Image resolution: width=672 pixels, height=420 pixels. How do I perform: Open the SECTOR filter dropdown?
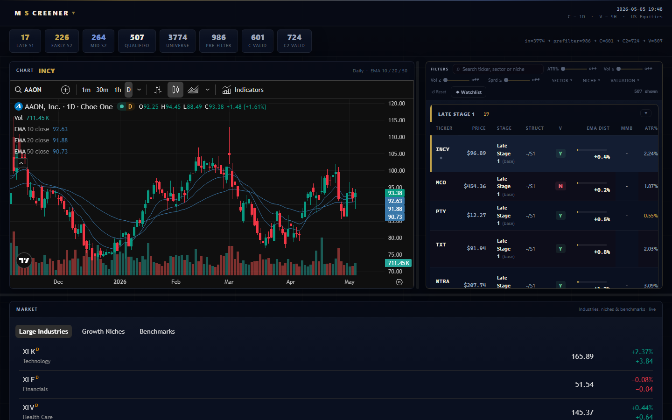[x=562, y=80]
